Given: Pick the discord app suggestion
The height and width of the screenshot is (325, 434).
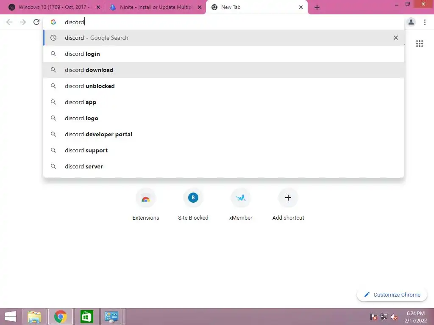Looking at the screenshot, I should [x=224, y=102].
